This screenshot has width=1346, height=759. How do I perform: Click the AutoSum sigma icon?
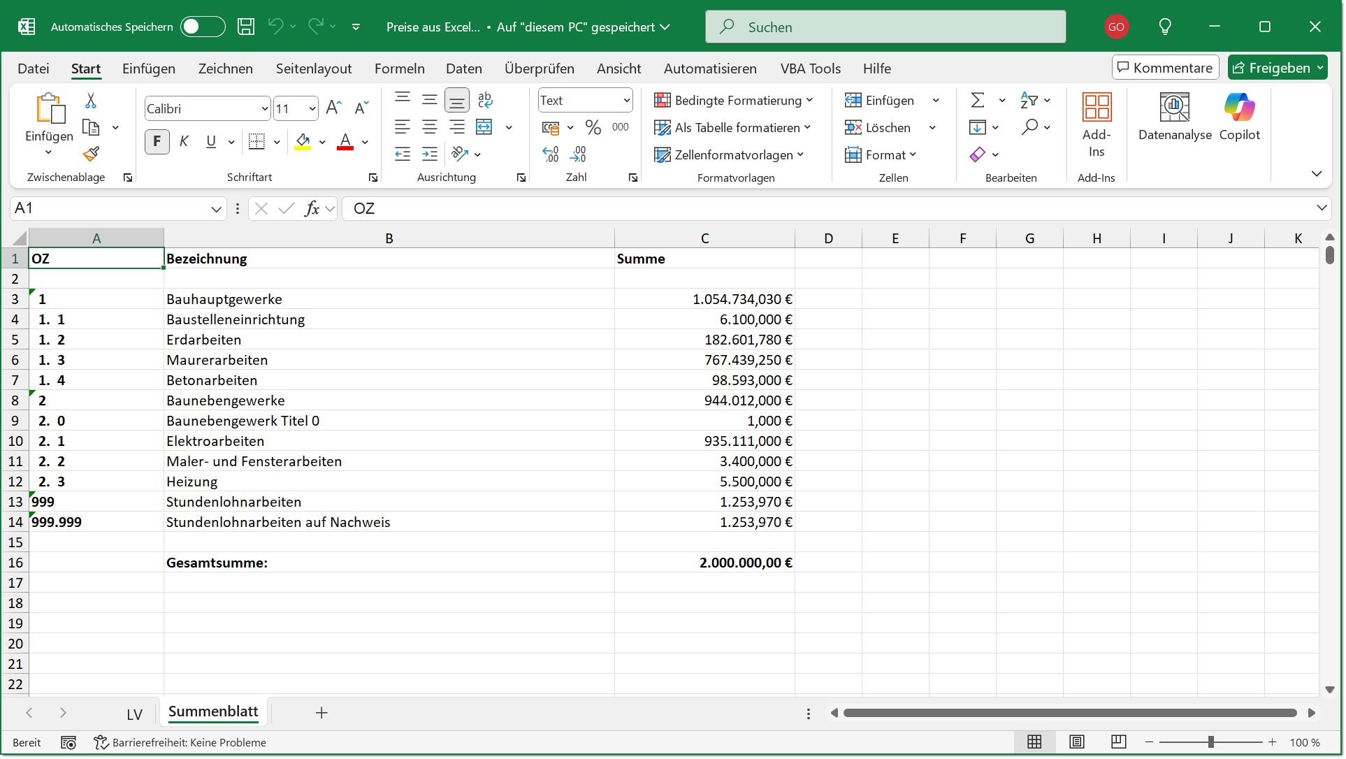point(978,101)
